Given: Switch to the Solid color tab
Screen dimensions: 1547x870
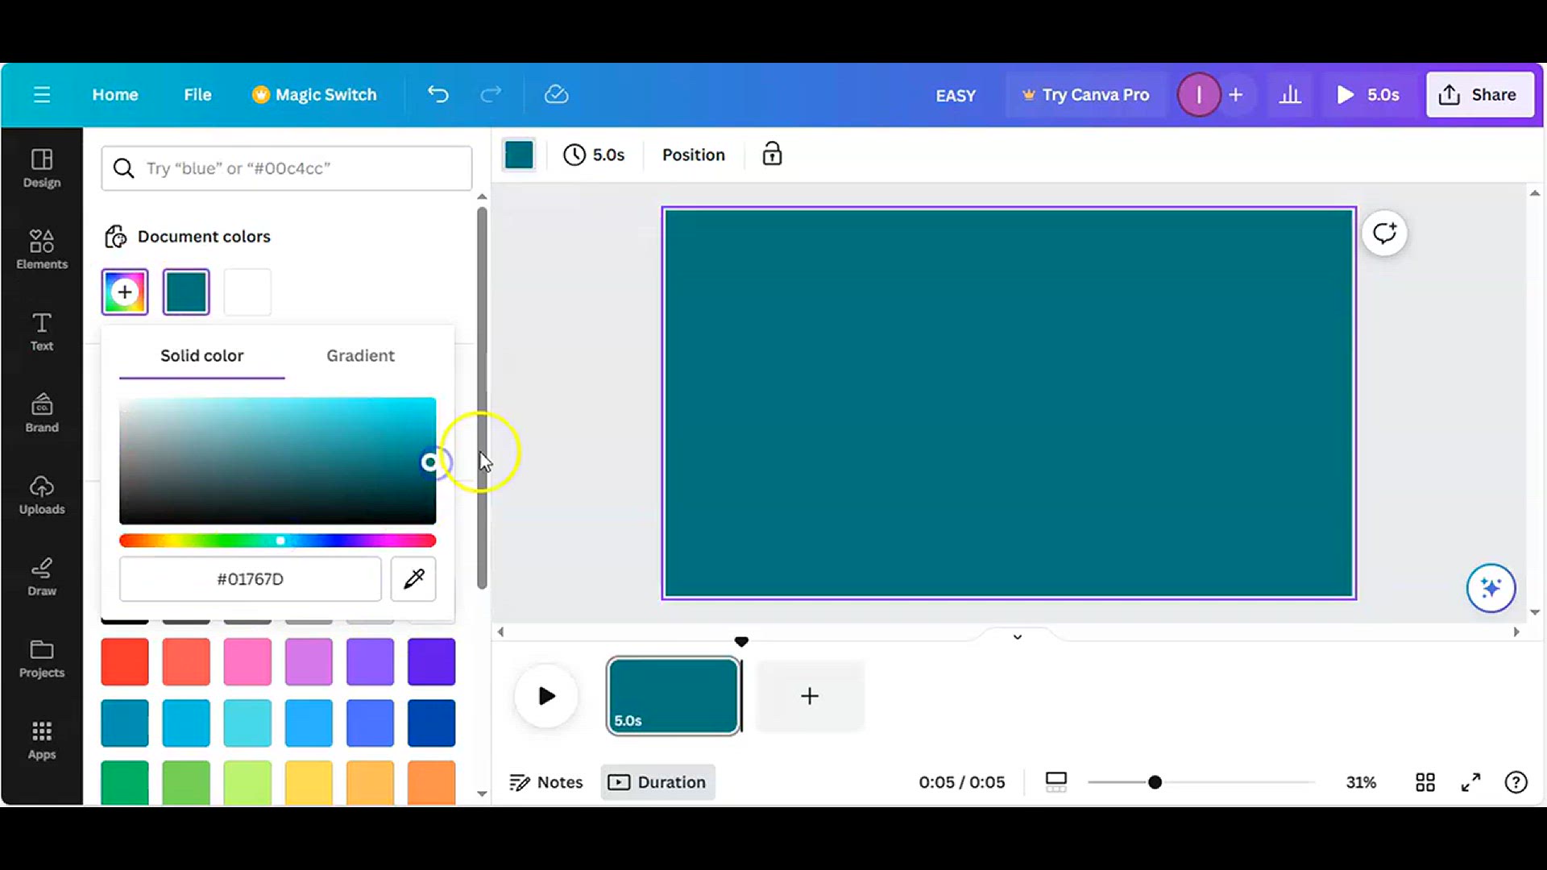Looking at the screenshot, I should [201, 355].
